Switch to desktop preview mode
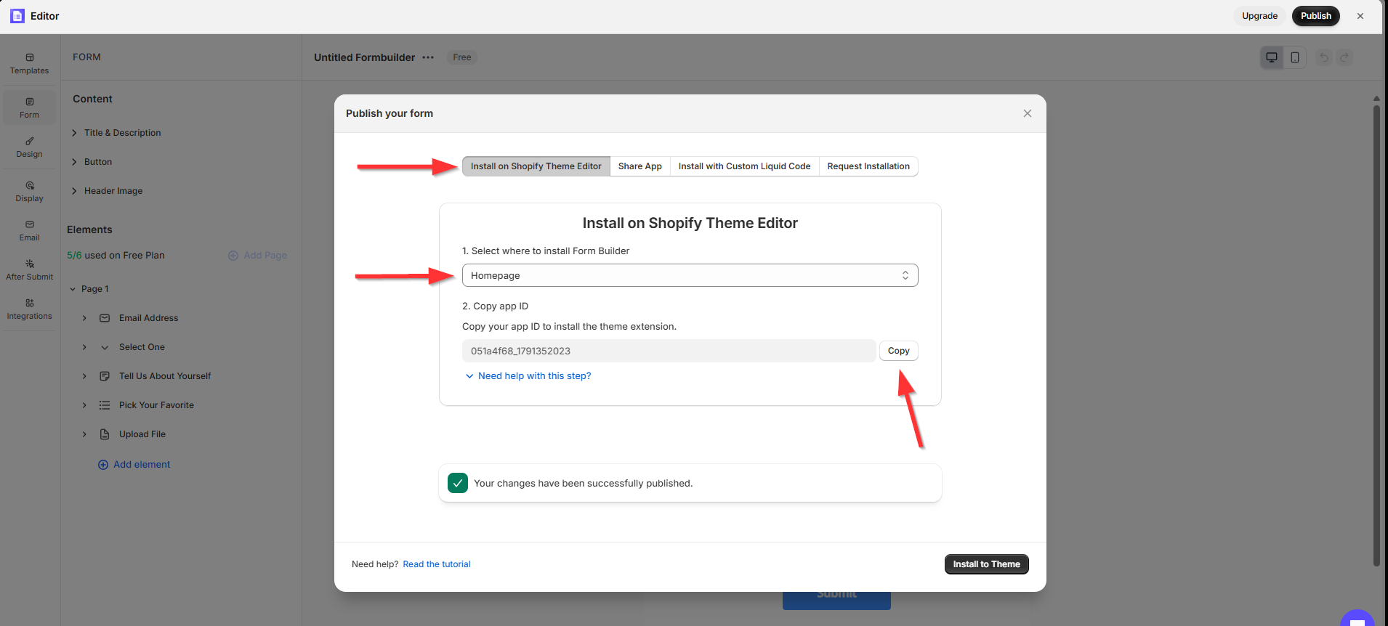 click(1272, 57)
